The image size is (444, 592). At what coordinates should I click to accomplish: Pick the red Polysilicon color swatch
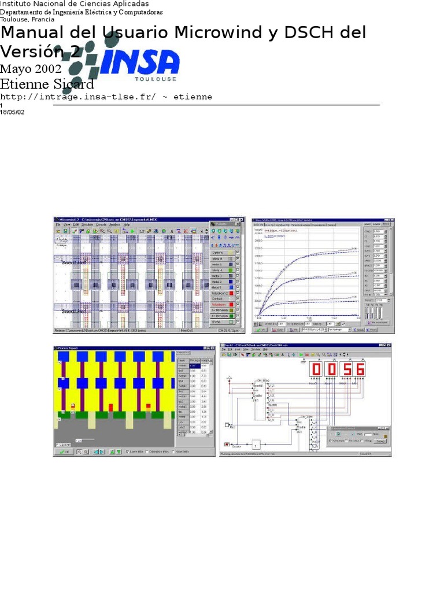point(231,305)
